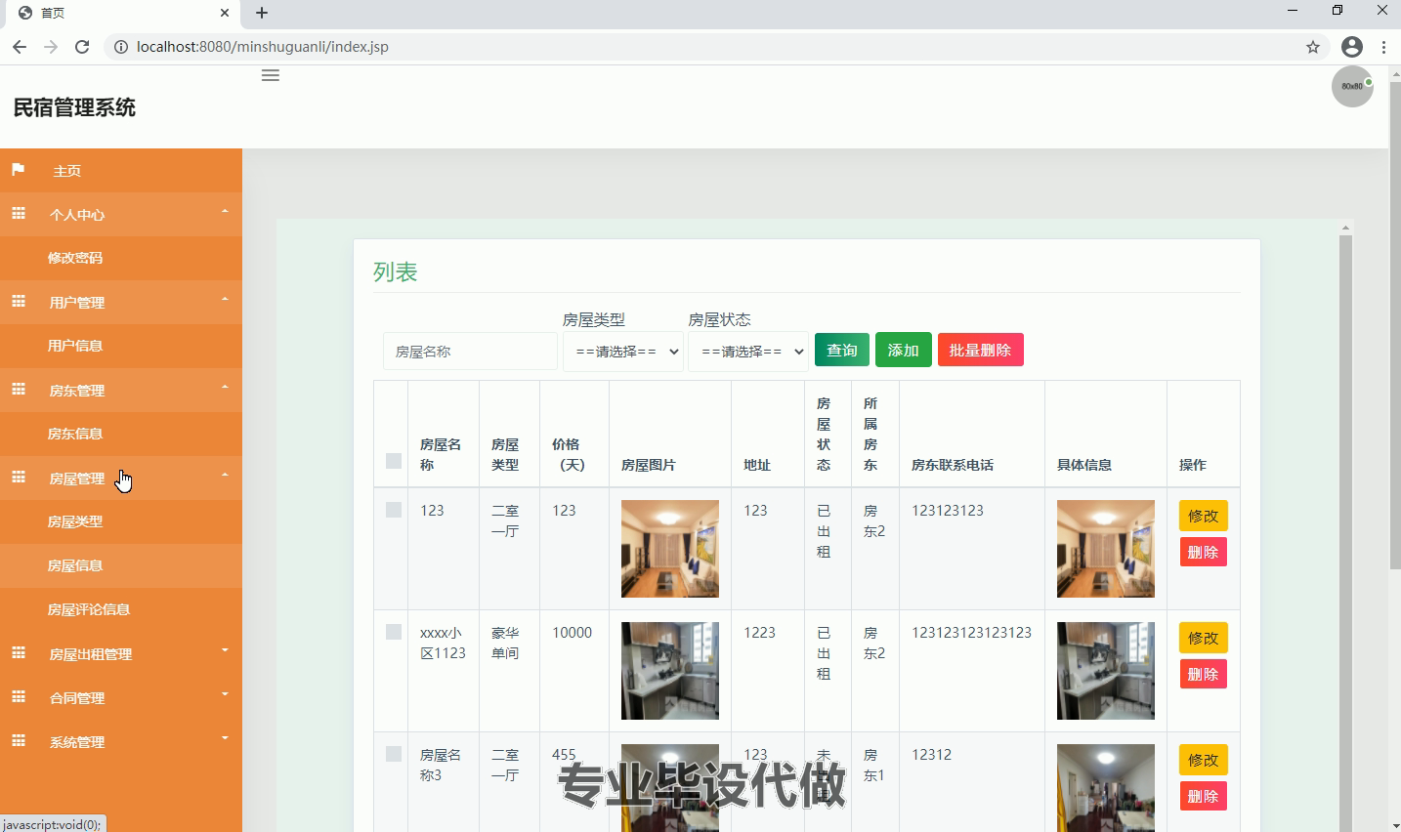This screenshot has height=832, width=1401.
Task: Check the row checkbox for 房屋名称3
Action: pyautogui.click(x=394, y=754)
